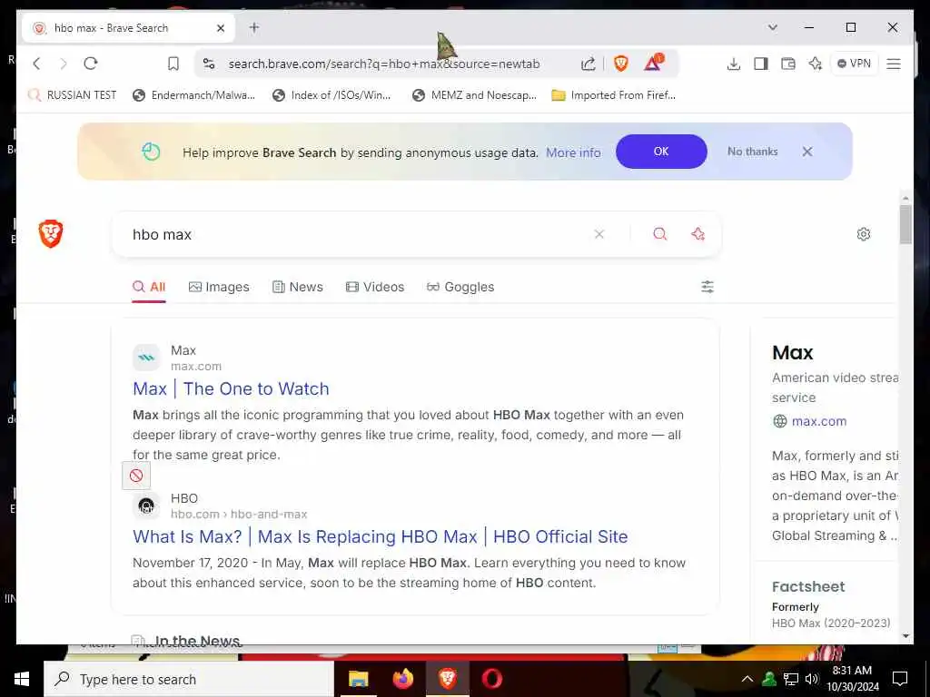Dismiss the usage data banner with X

click(x=807, y=152)
